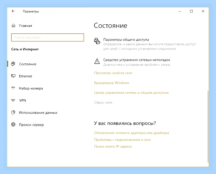The image size is (216, 174).
Task: Open Просмотр свойств сети link
Action: tap(113, 73)
